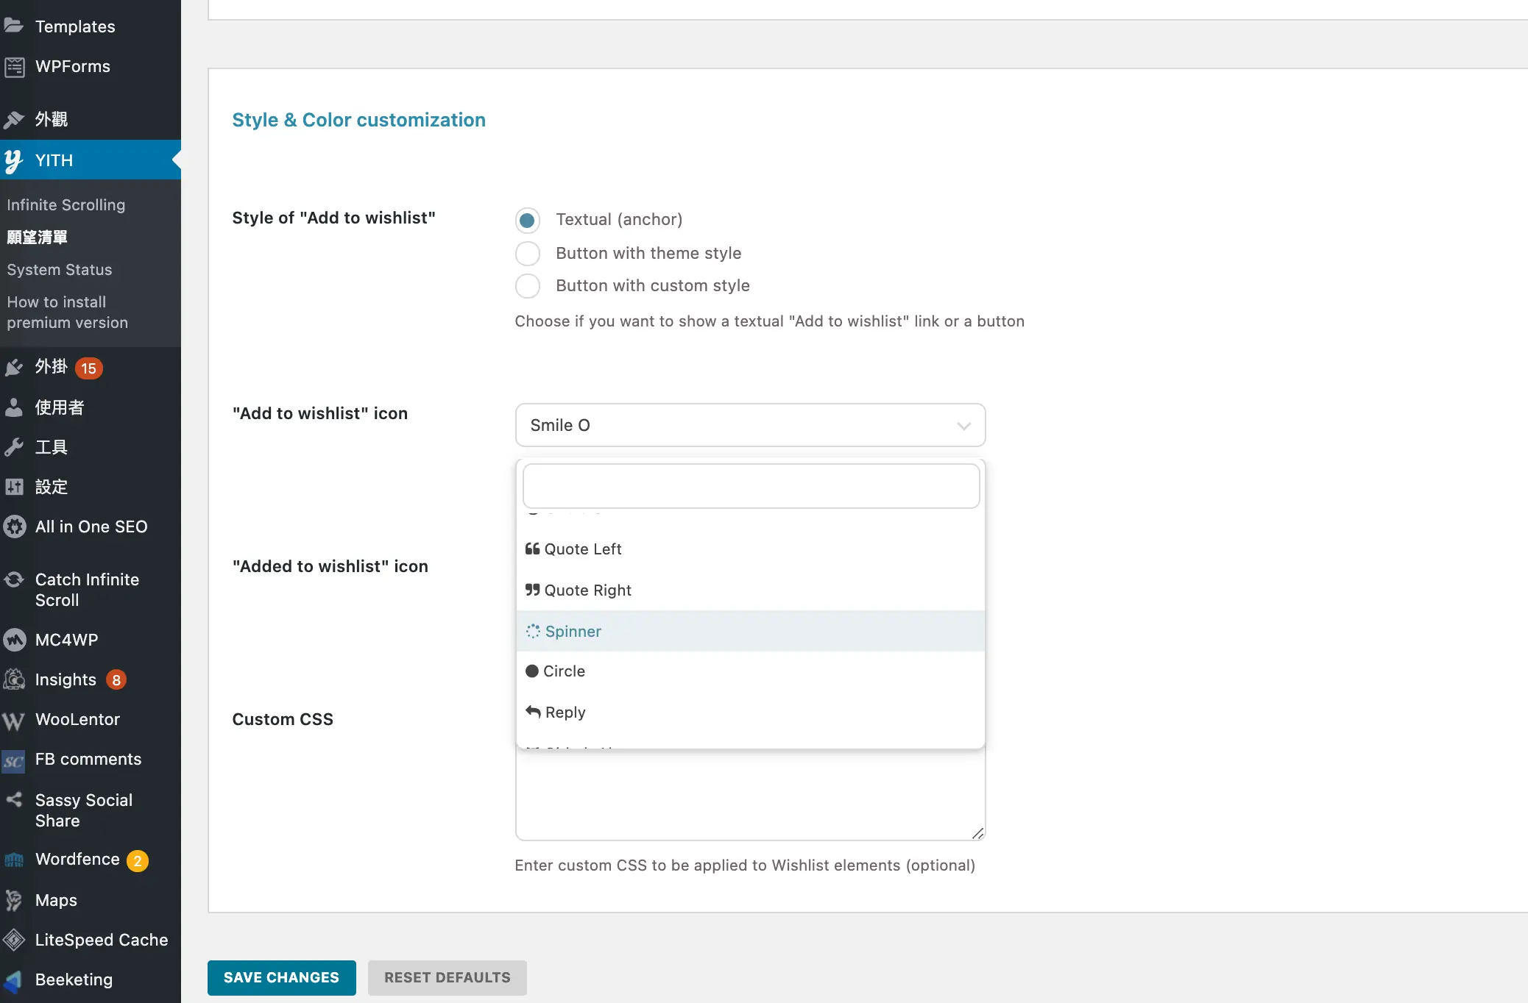Viewport: 1528px width, 1003px height.
Task: Click the MC4WP icon
Action: pyautogui.click(x=14, y=640)
